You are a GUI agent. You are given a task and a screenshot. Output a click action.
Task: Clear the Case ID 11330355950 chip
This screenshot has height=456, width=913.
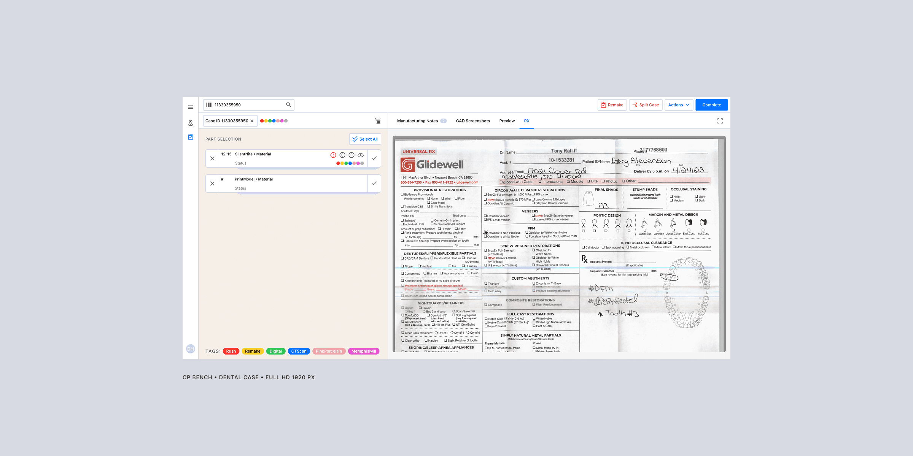point(252,121)
